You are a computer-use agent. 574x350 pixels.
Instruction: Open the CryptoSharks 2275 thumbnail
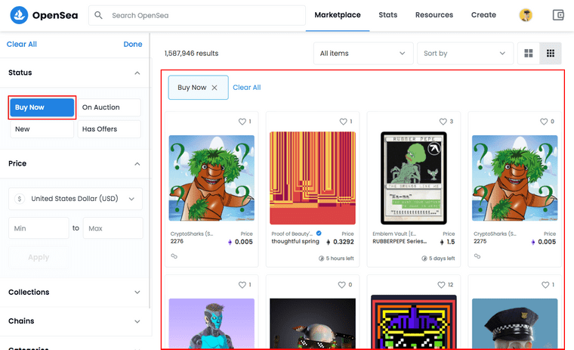(x=514, y=178)
